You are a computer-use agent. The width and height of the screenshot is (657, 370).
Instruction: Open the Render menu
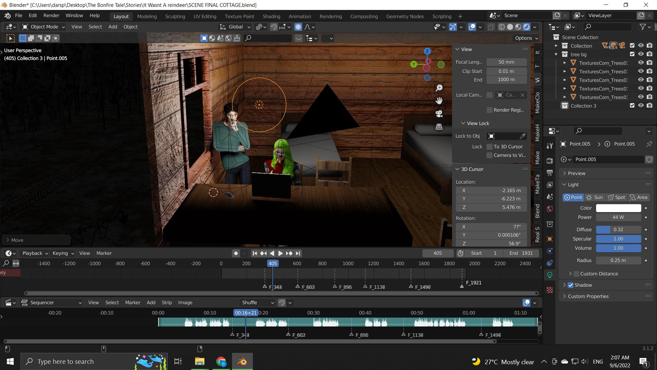tap(51, 16)
